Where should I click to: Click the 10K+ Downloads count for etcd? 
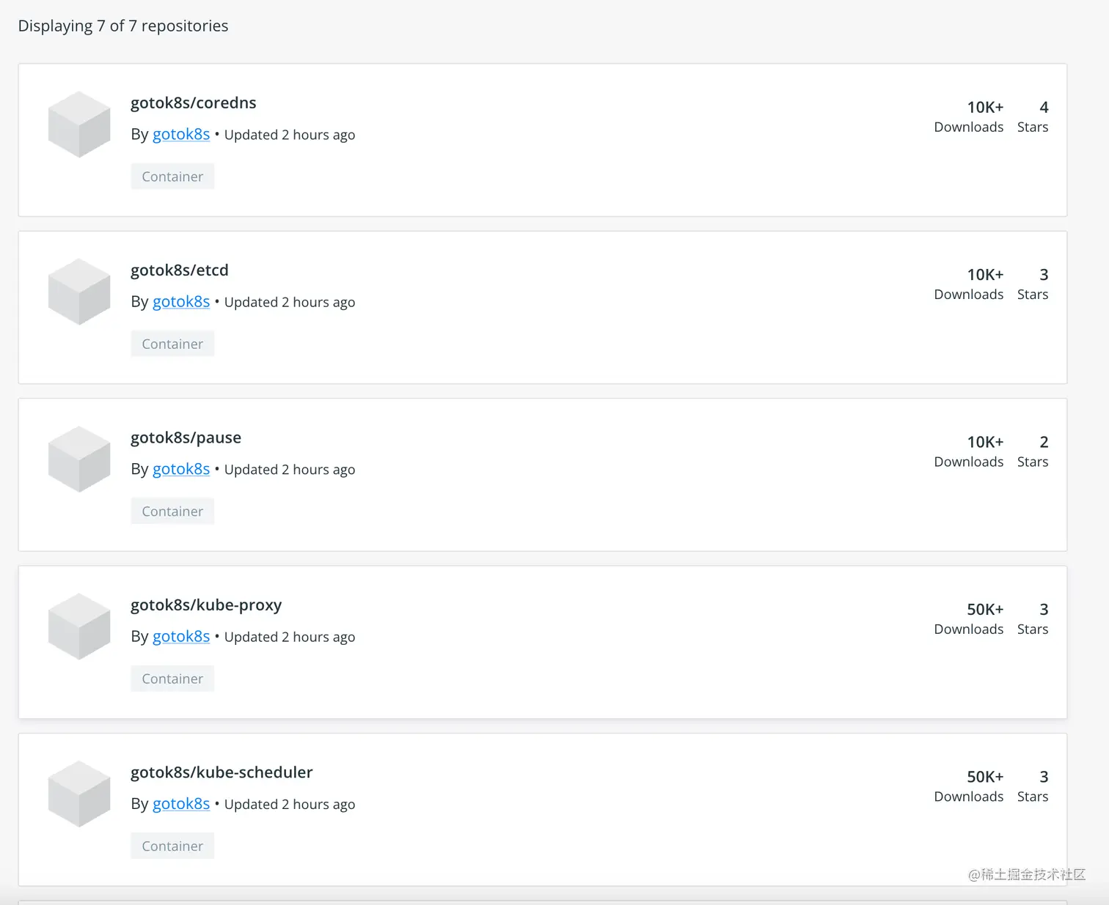pos(969,284)
